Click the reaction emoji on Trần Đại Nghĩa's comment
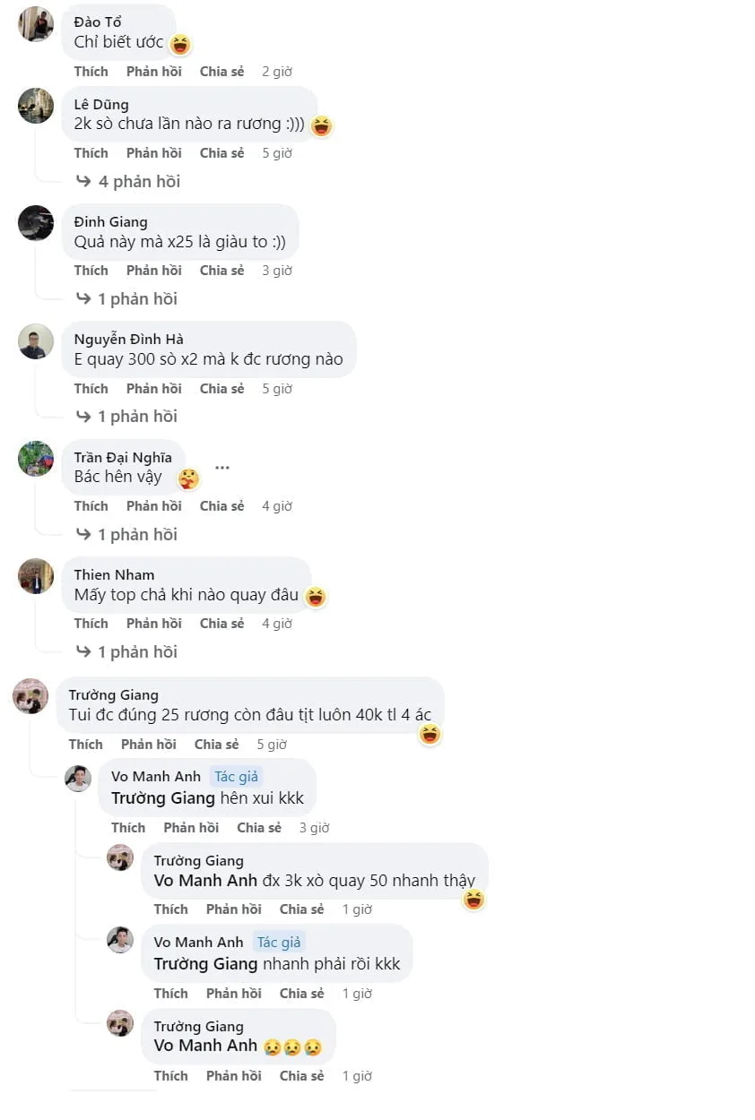Image resolution: width=755 pixels, height=1120 pixels. tap(188, 479)
